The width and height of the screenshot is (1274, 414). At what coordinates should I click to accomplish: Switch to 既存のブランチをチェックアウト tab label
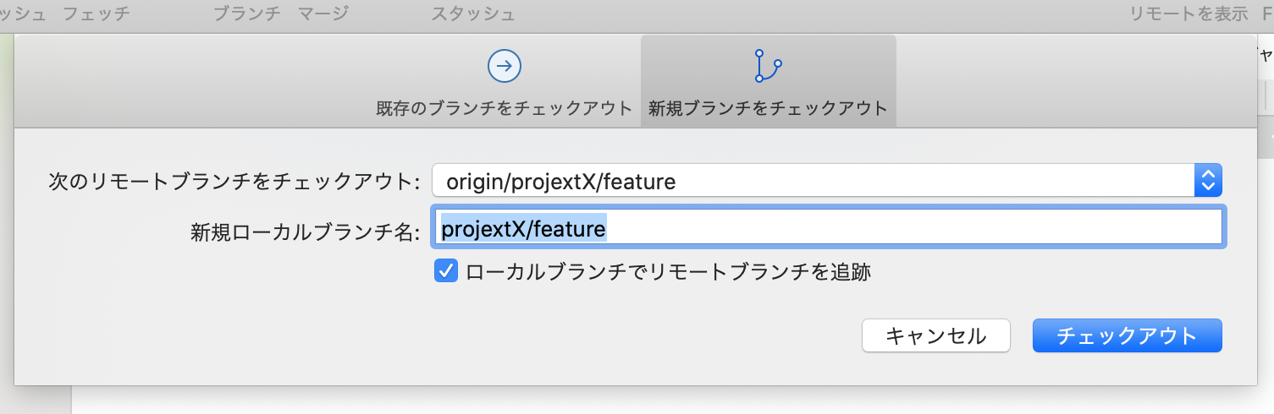pos(505,108)
